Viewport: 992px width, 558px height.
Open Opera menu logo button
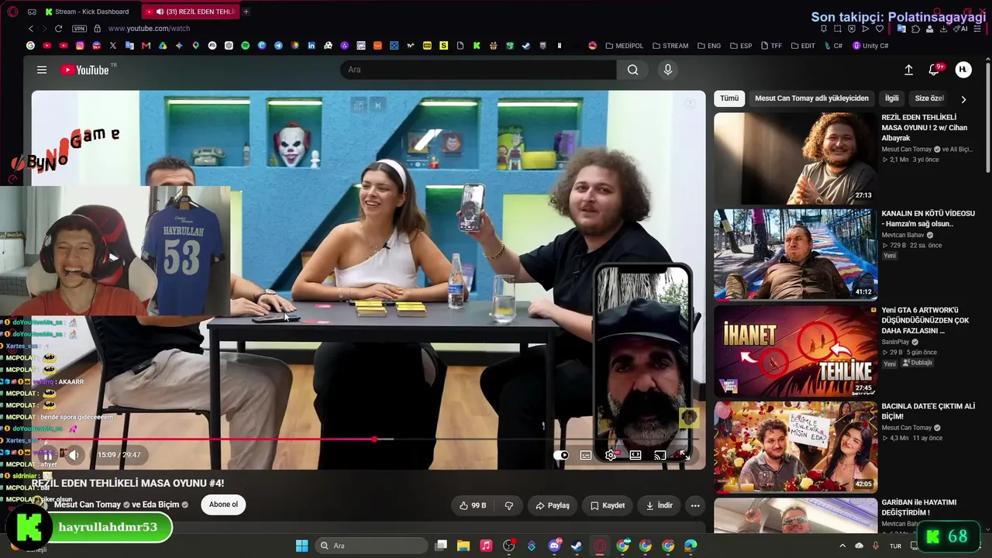pos(12,12)
